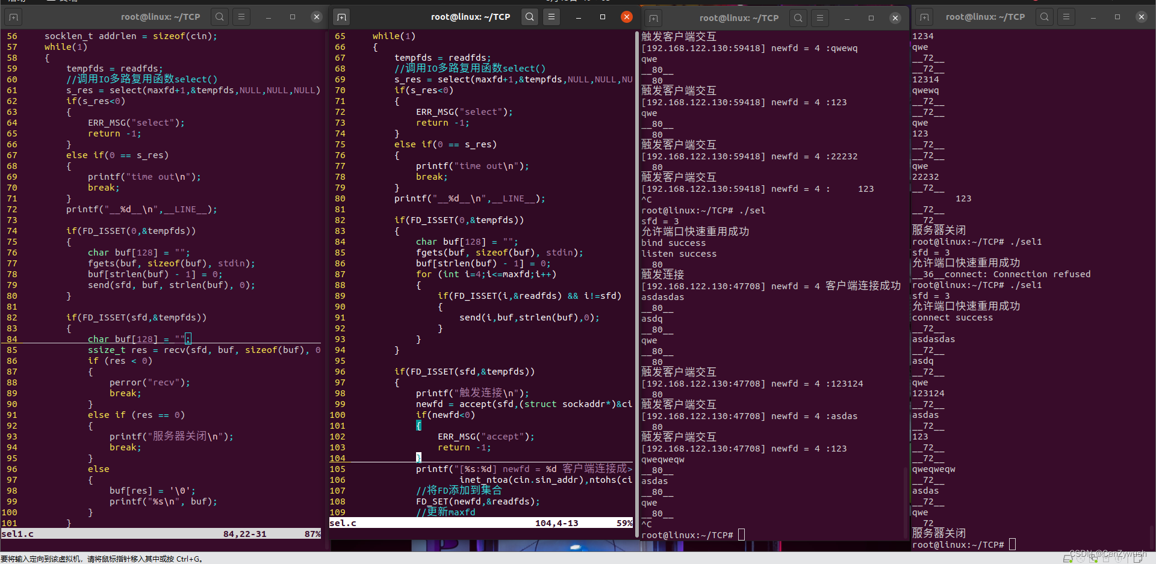1156x564 pixels.
Task: Click the VMware printer status icon
Action: 1107,559
